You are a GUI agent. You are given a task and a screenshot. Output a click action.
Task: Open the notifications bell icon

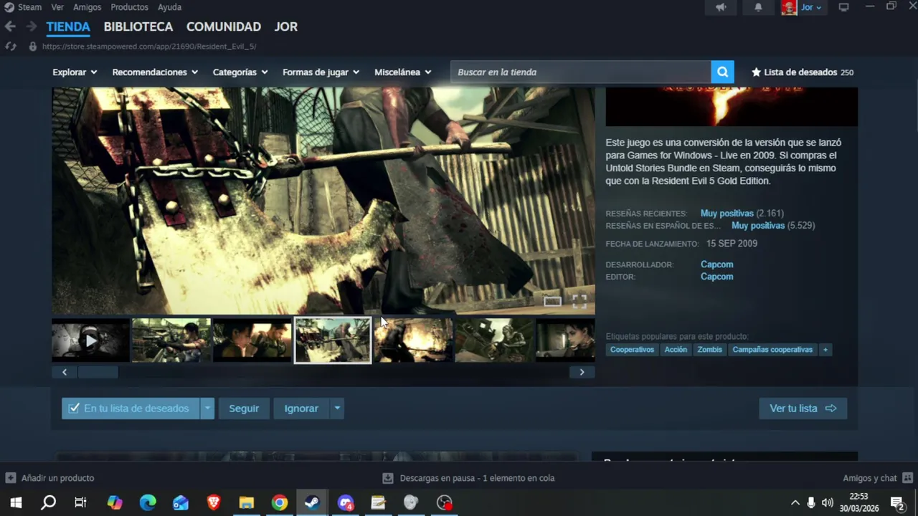tap(758, 7)
